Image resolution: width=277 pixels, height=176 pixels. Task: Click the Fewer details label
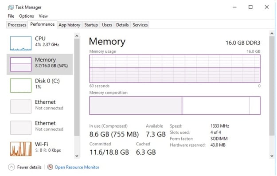(29, 167)
